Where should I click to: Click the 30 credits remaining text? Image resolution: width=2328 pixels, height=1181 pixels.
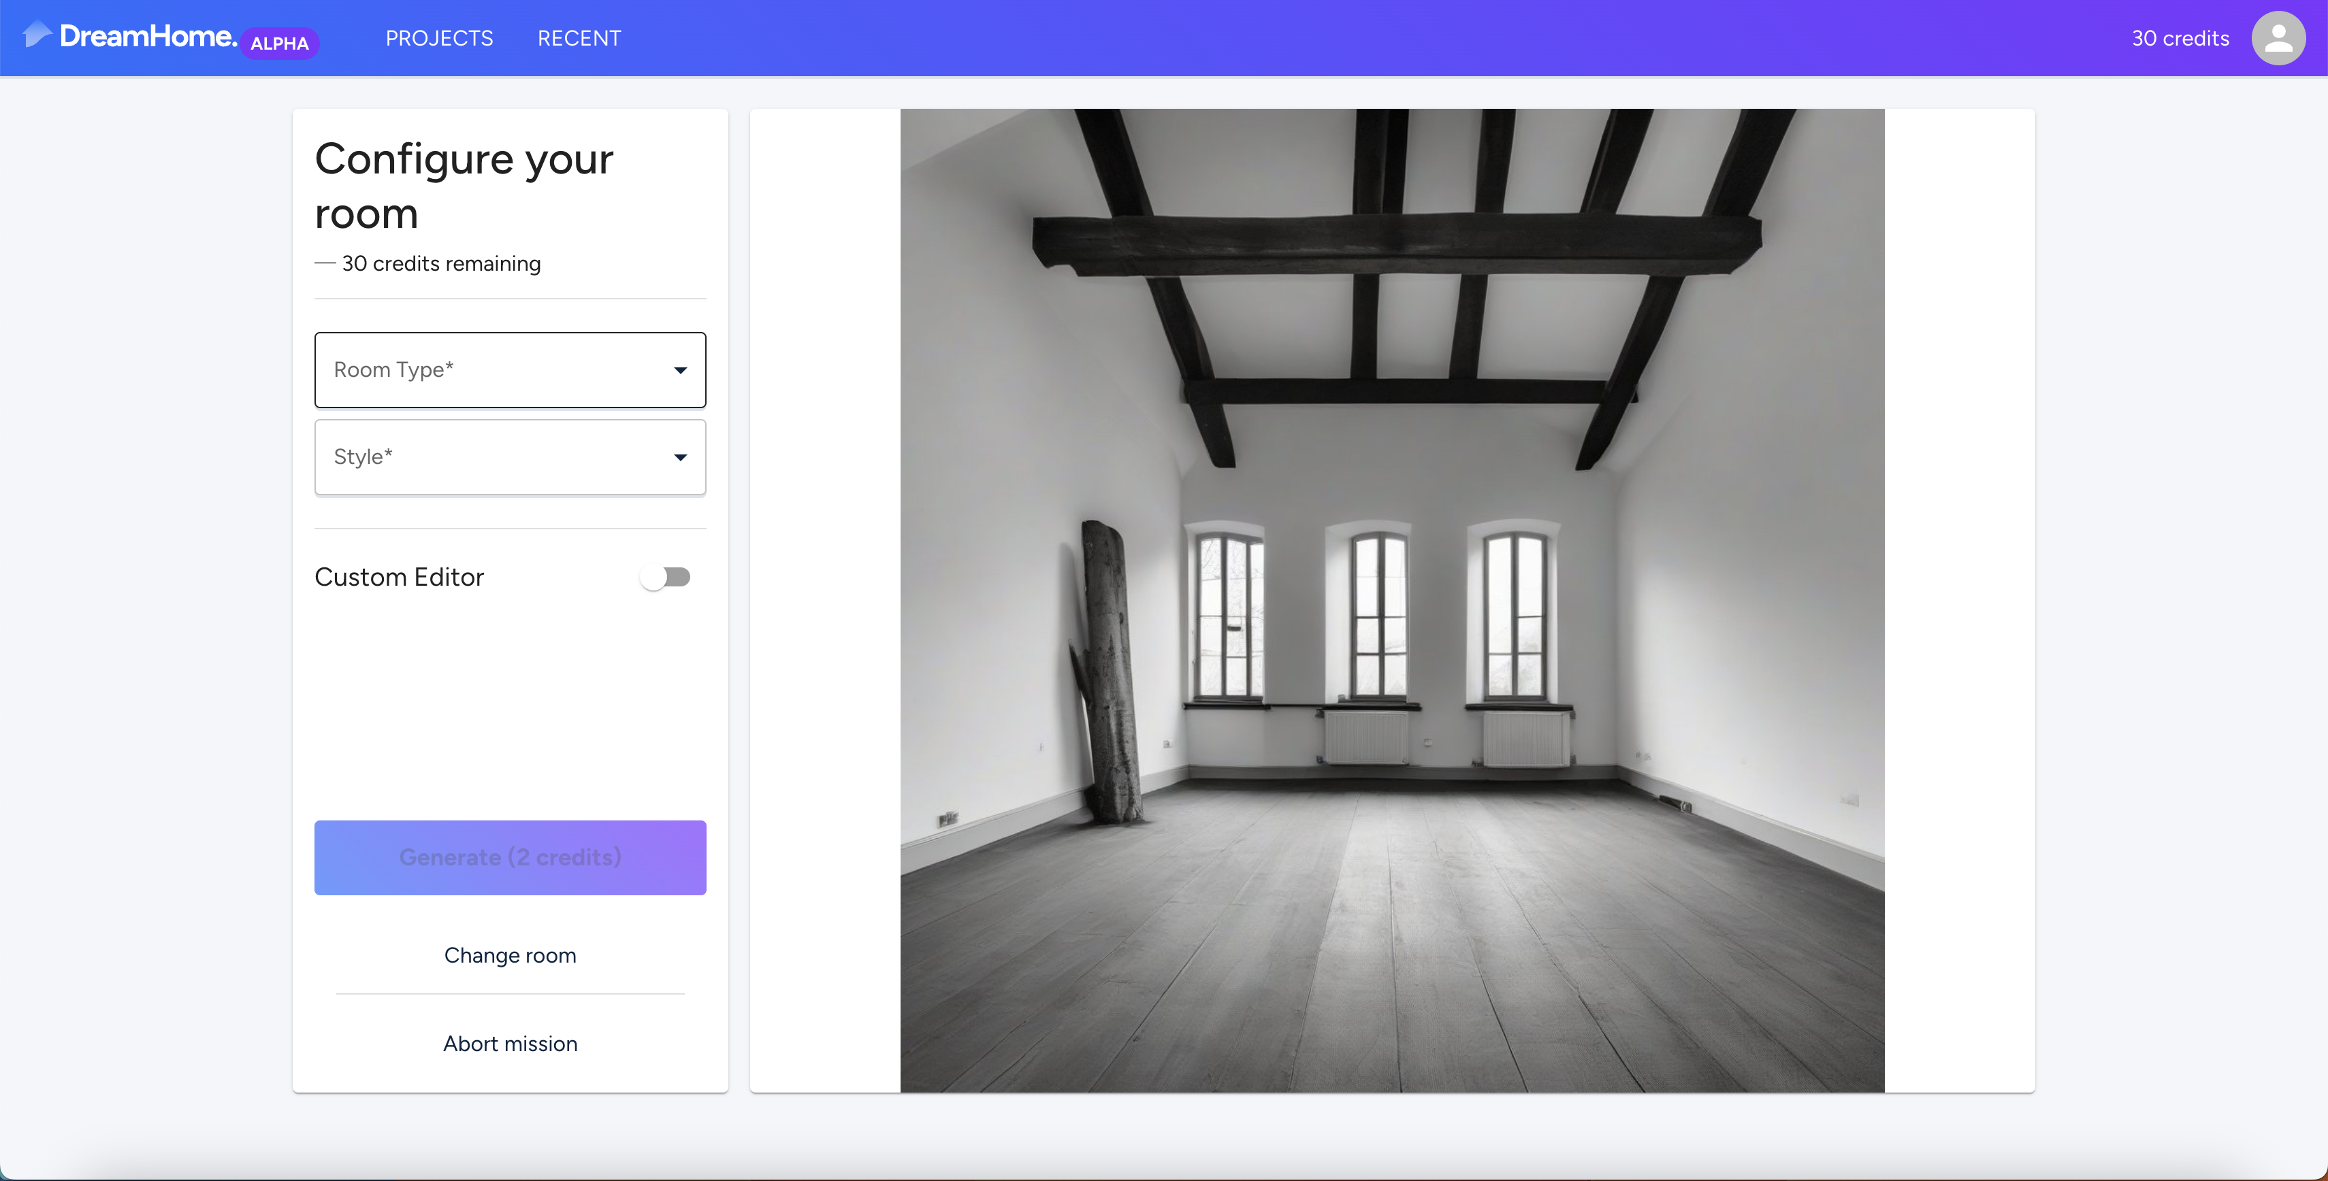tap(441, 264)
